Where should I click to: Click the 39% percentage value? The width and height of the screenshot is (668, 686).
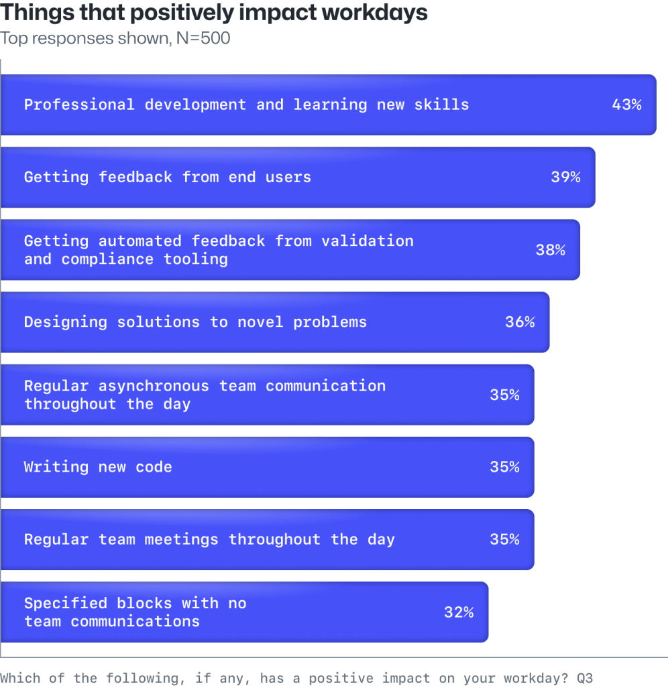coord(565,177)
